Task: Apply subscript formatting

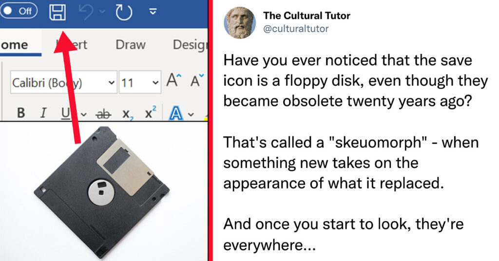Action: click(128, 114)
